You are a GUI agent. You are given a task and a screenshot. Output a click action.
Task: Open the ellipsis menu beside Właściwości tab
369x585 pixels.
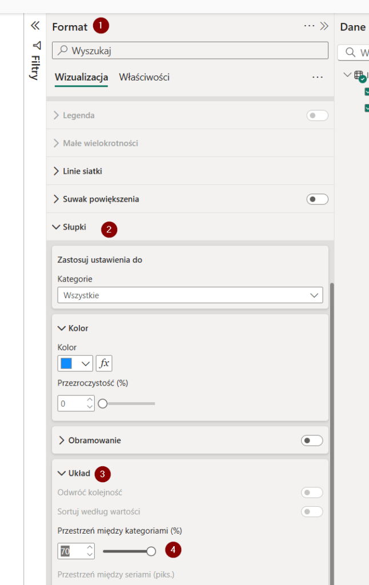click(x=318, y=77)
